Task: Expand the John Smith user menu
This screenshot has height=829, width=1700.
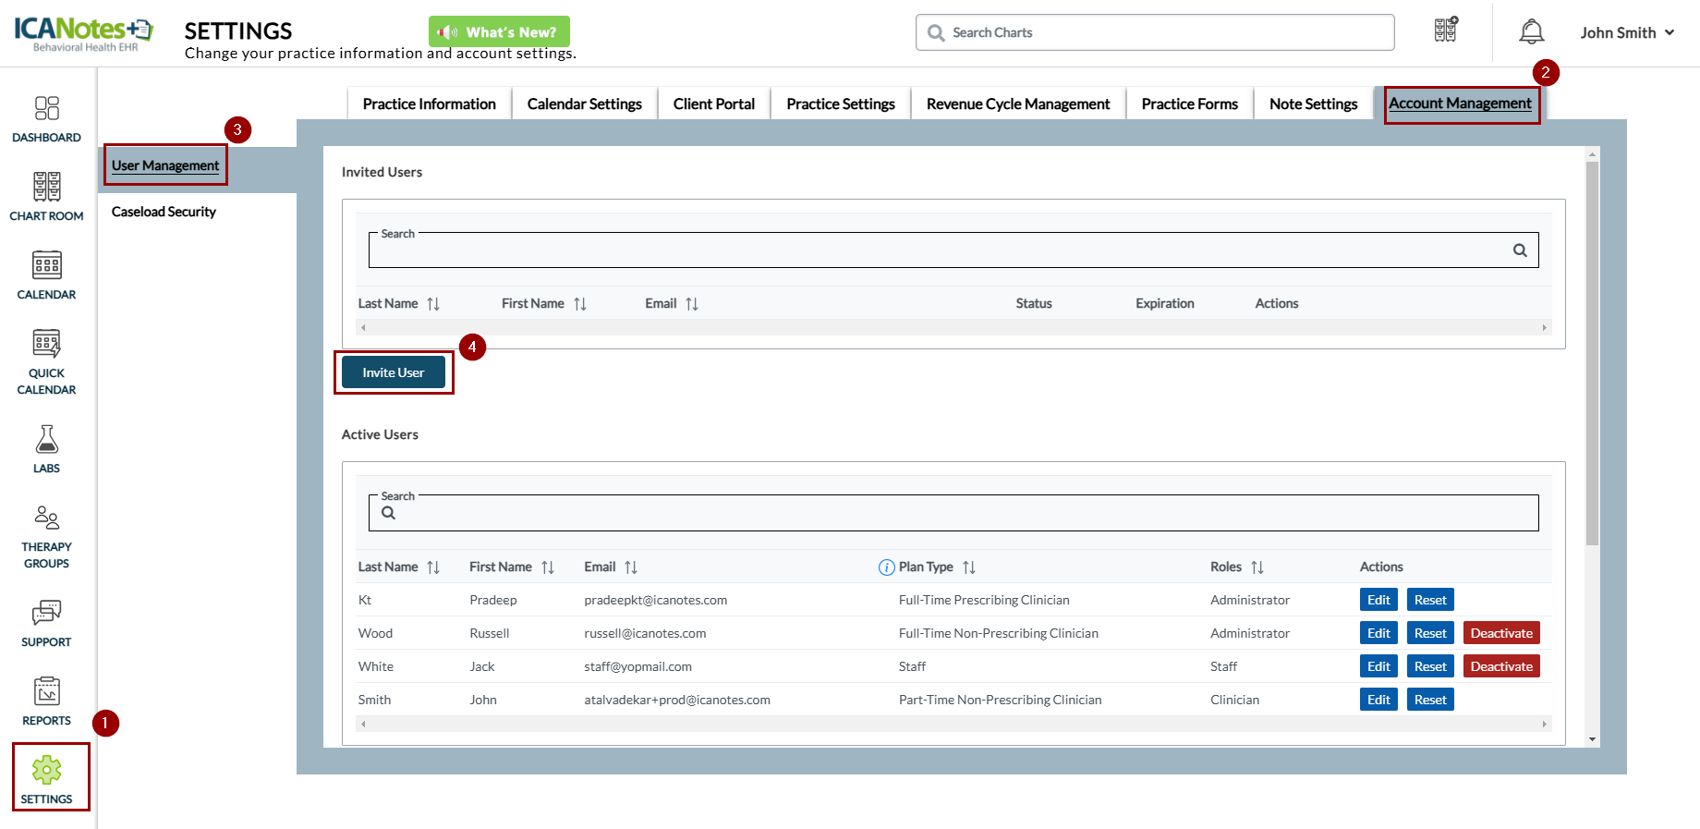Action: point(1627,32)
